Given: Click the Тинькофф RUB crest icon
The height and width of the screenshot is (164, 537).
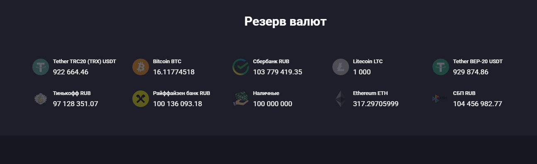Looking at the screenshot, I should click(41, 99).
